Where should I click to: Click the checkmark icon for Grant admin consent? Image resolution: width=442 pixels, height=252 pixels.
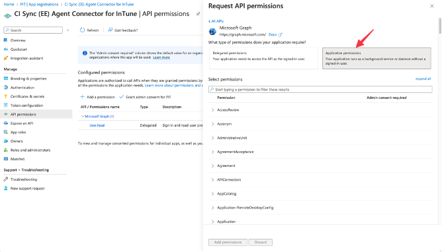coord(121,96)
